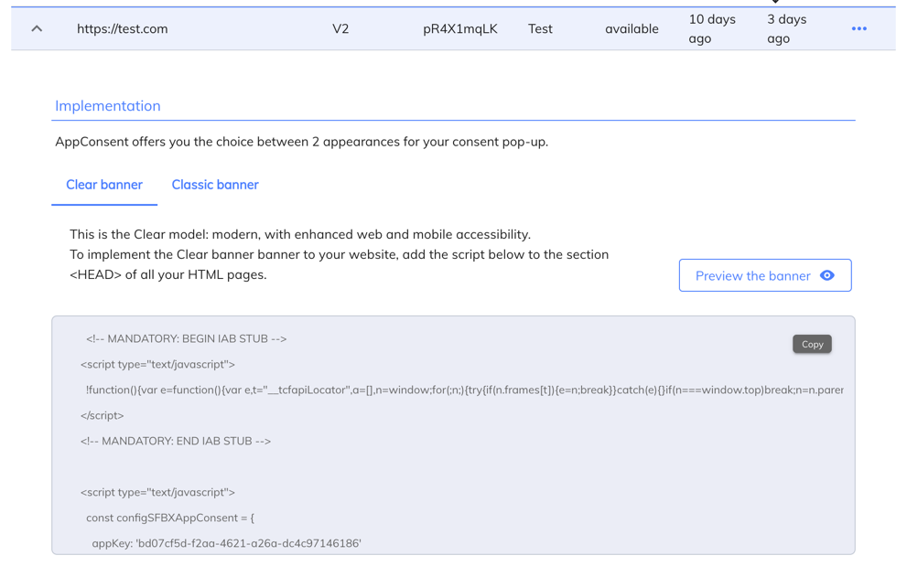The width and height of the screenshot is (907, 577).
Task: Click the 3 days ago date cell
Action: 786,28
